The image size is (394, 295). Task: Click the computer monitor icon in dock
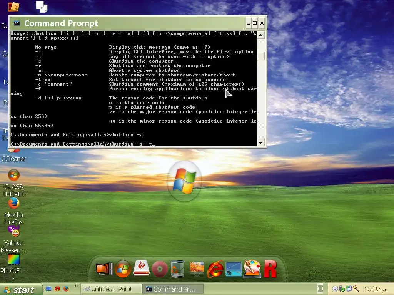(104, 268)
